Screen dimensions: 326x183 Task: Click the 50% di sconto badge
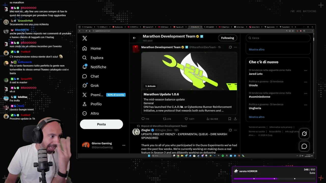click(x=116, y=95)
